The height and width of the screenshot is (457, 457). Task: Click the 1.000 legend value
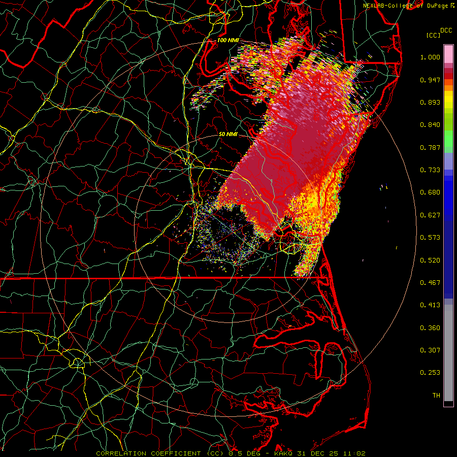coord(430,57)
